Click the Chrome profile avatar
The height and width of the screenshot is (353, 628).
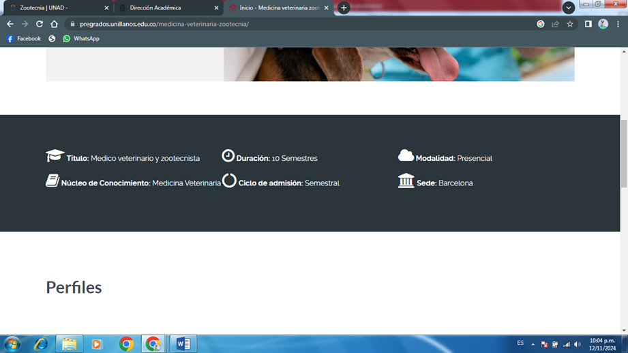click(x=603, y=24)
